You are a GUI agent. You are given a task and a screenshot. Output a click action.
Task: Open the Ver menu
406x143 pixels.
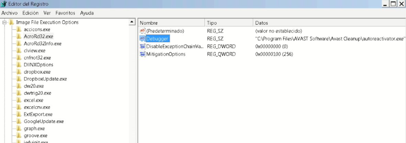coord(47,13)
